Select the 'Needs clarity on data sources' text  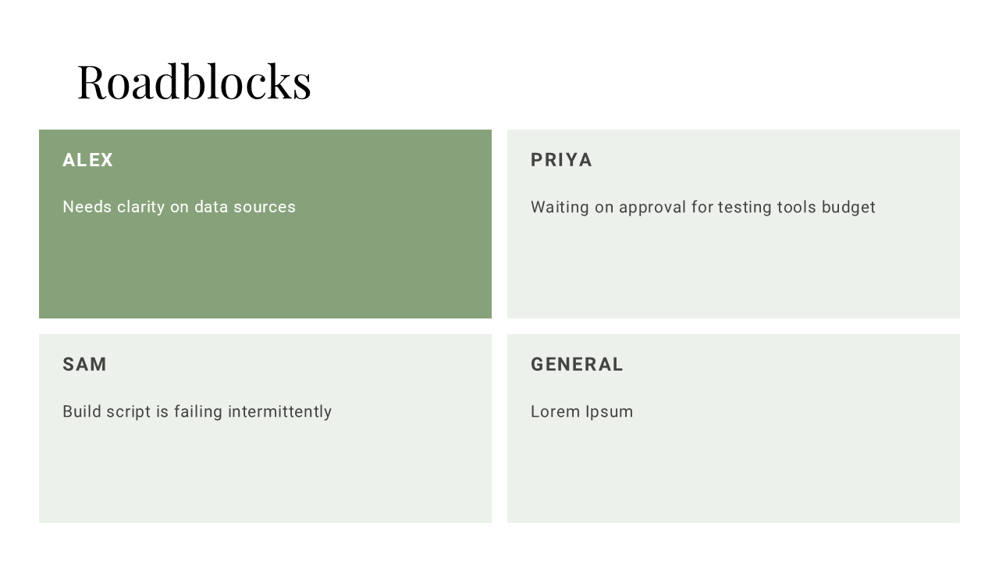[180, 207]
